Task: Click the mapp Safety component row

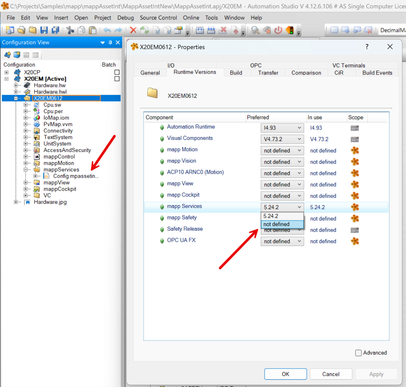Action: pyautogui.click(x=266, y=218)
